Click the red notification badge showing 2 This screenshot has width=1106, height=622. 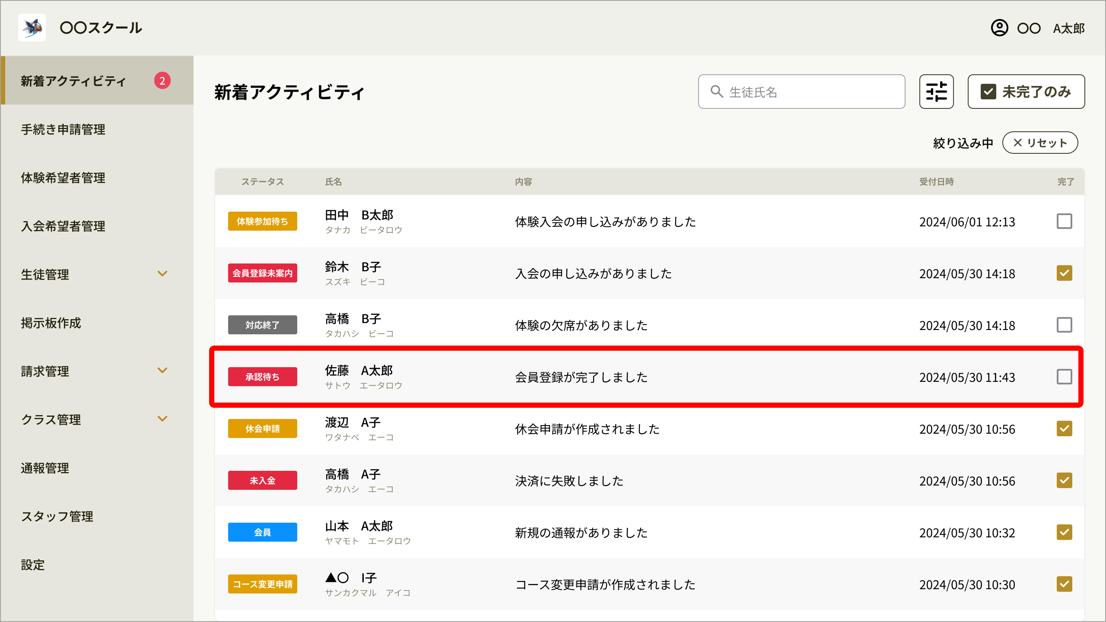[162, 80]
